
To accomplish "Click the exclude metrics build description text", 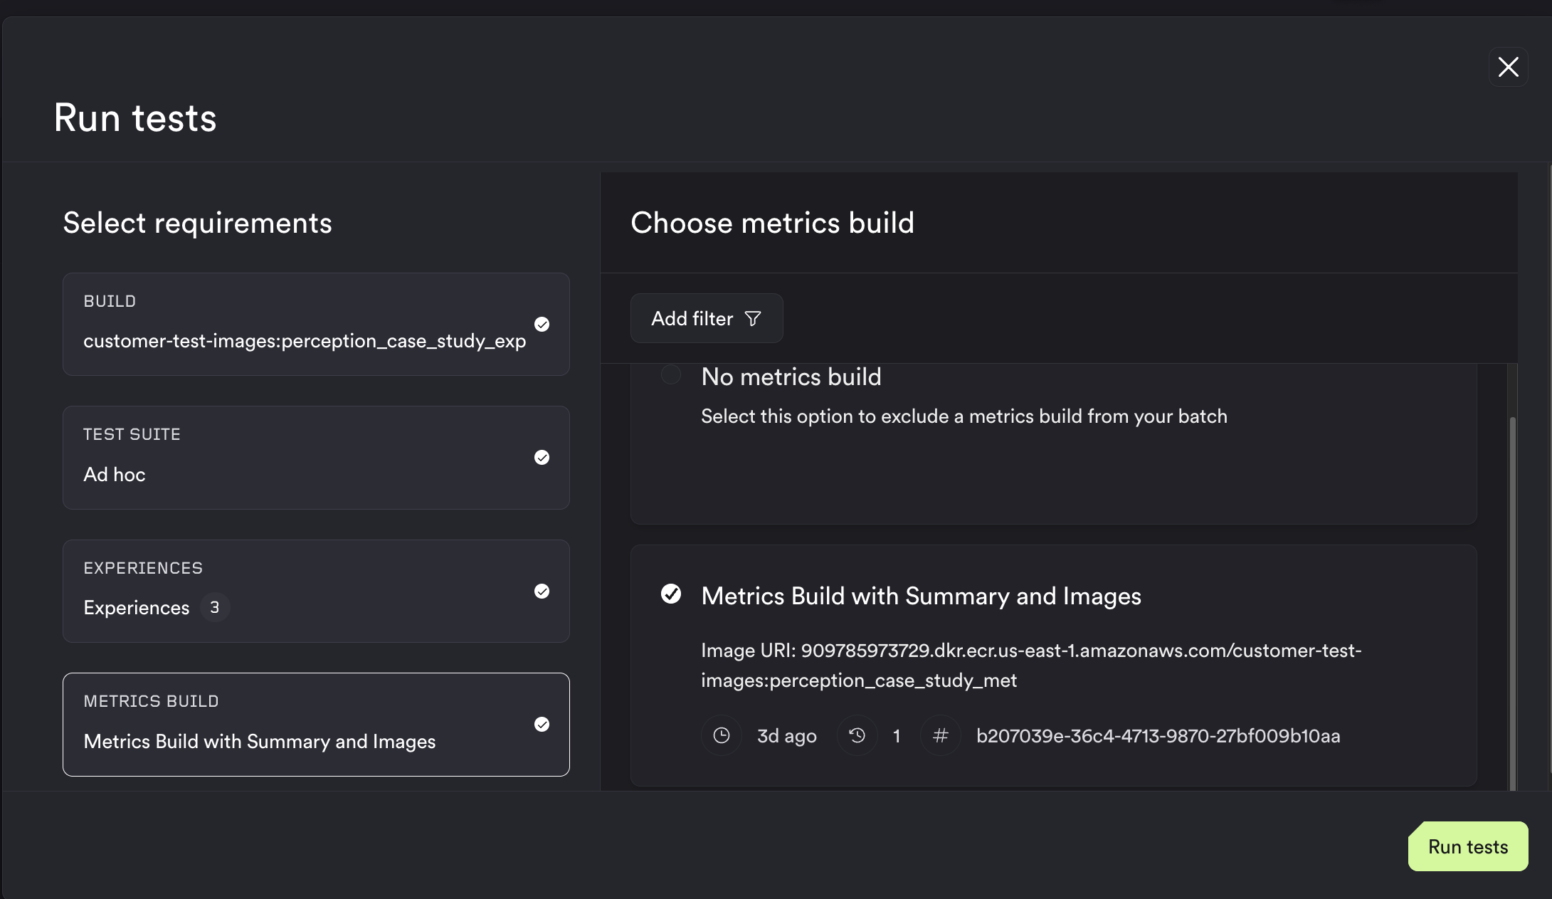I will click(964, 416).
